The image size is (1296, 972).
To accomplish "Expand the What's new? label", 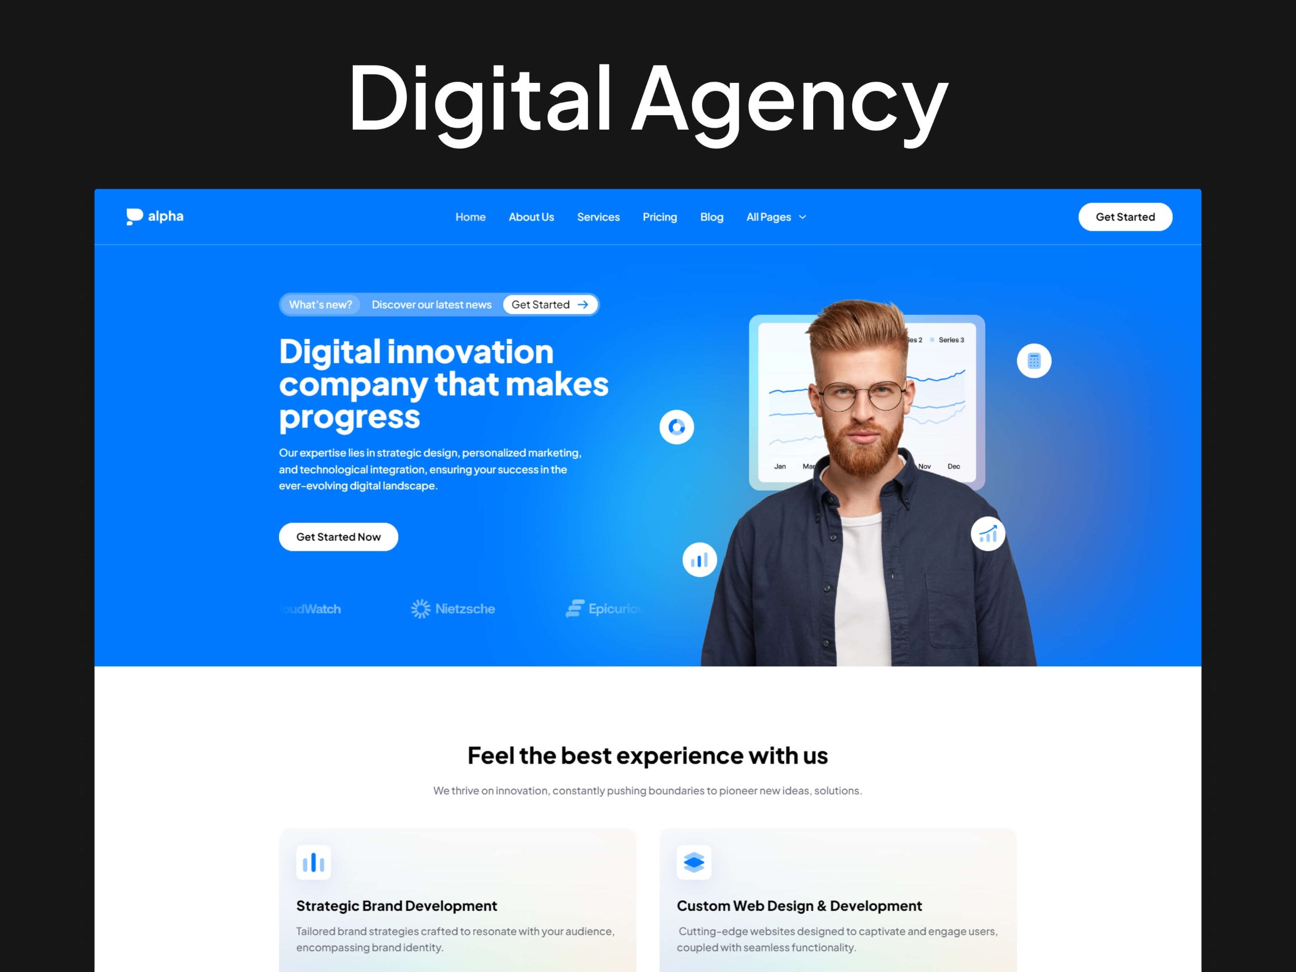I will click(x=319, y=304).
